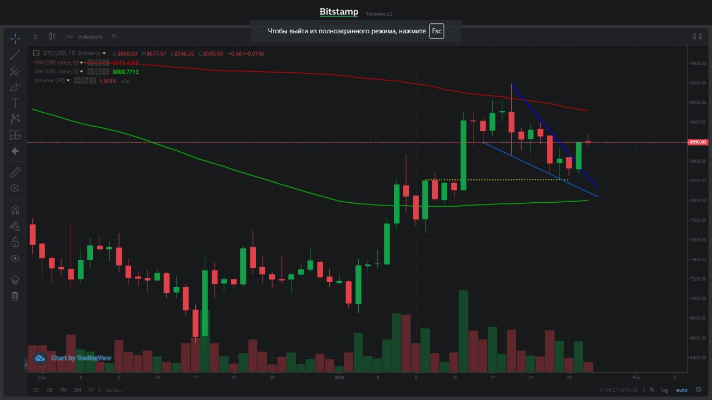Select the ruler measure tool

(15, 172)
